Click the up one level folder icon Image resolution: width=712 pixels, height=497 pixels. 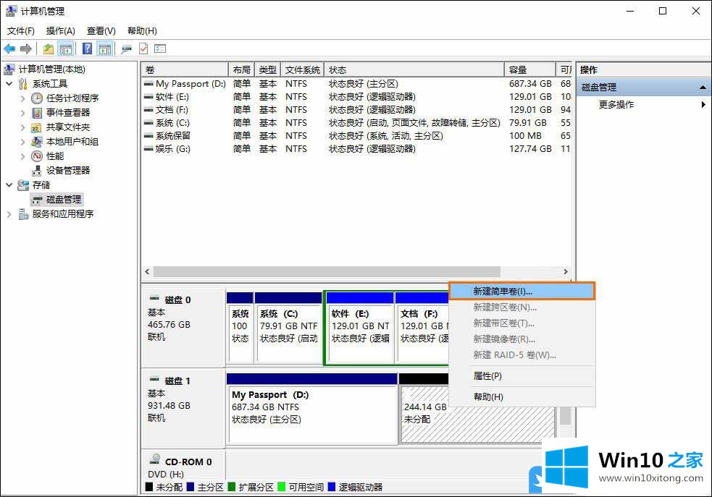[x=48, y=48]
